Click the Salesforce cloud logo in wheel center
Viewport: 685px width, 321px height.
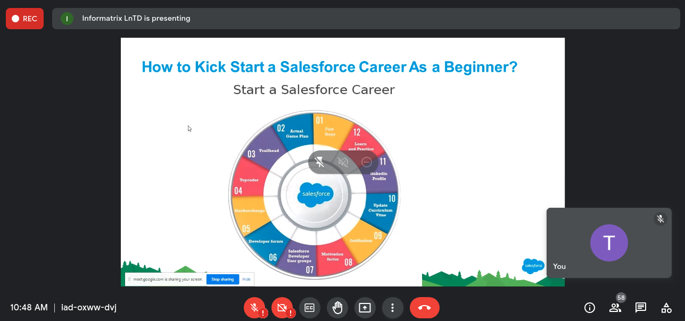coord(316,193)
